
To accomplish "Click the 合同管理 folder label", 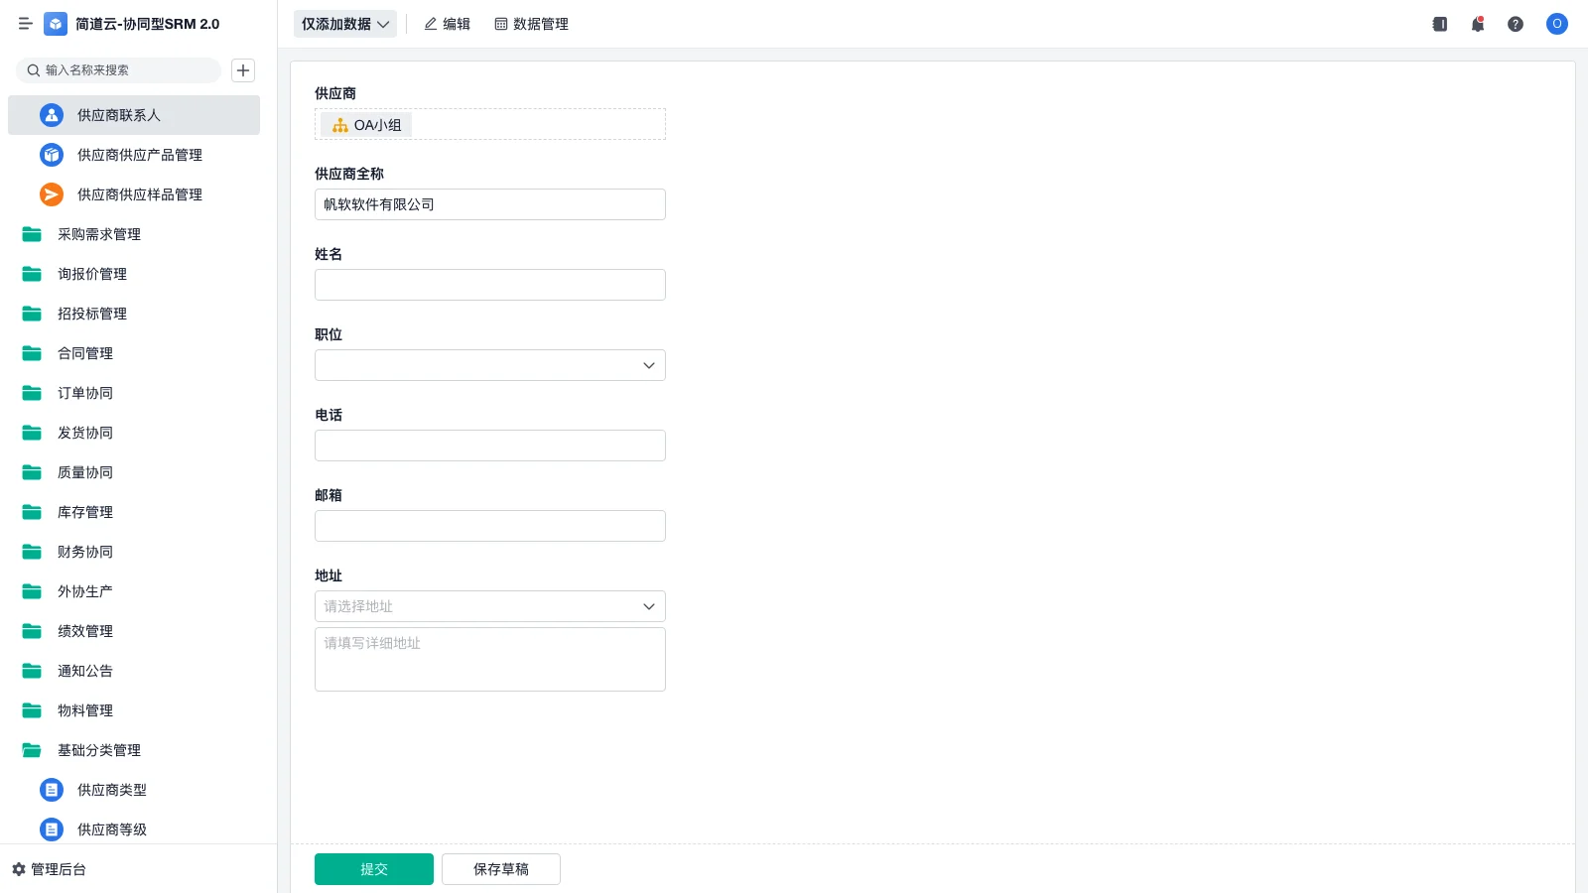I will pos(85,353).
